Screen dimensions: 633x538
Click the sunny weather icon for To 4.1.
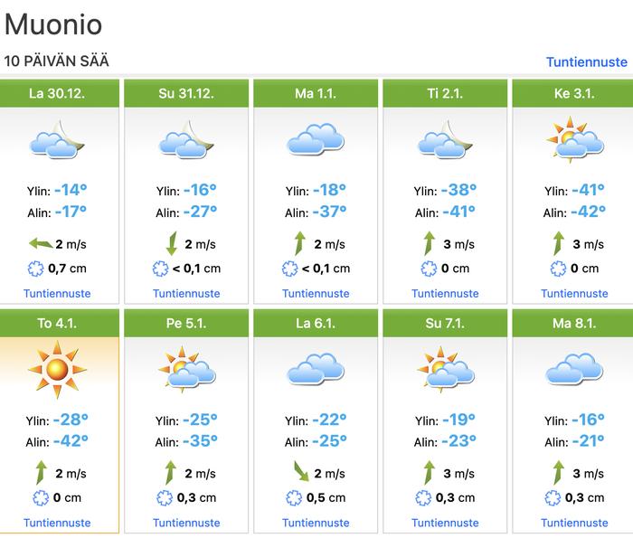point(56,369)
